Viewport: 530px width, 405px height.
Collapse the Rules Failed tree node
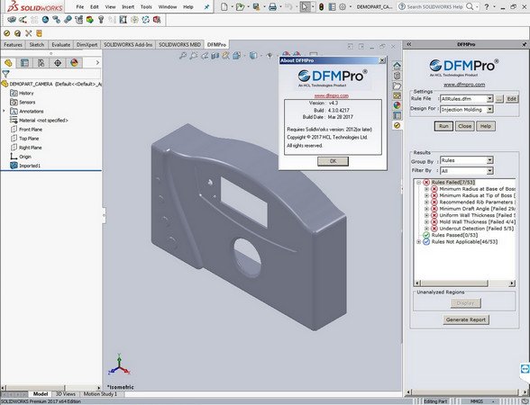pos(419,182)
